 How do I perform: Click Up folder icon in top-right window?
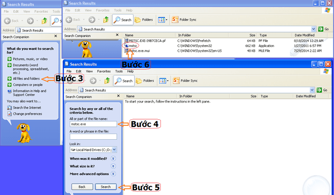tap(106, 19)
